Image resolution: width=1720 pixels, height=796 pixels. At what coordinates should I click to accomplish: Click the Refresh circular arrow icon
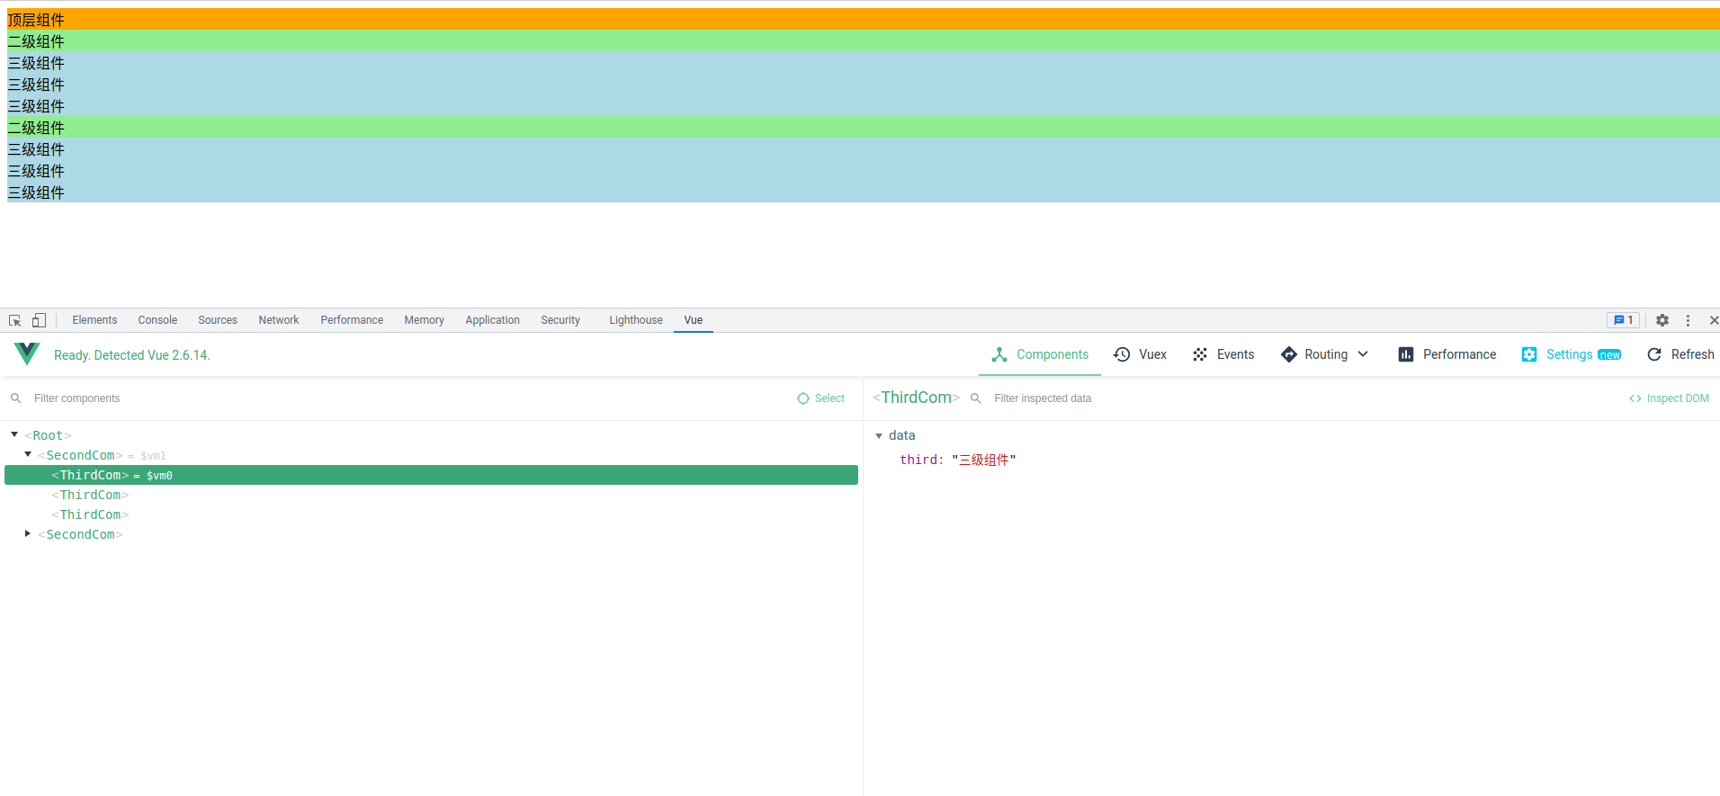click(x=1654, y=354)
